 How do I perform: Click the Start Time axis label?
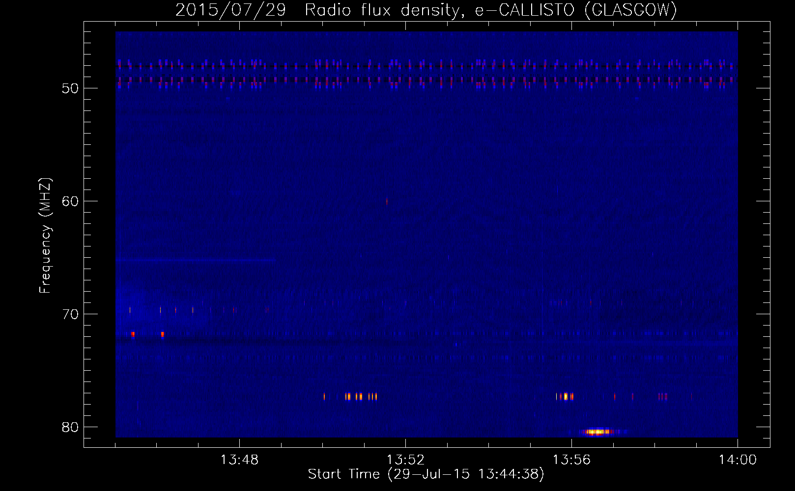426,474
